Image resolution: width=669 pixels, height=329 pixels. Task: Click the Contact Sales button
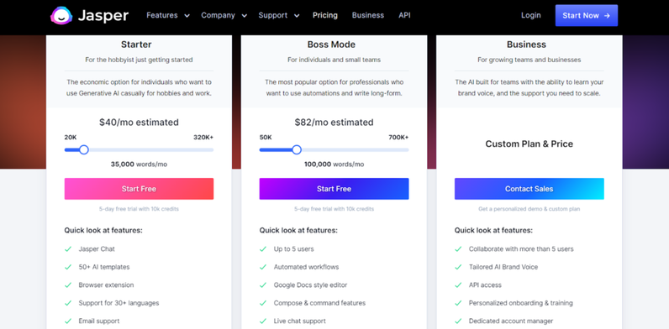pyautogui.click(x=529, y=189)
